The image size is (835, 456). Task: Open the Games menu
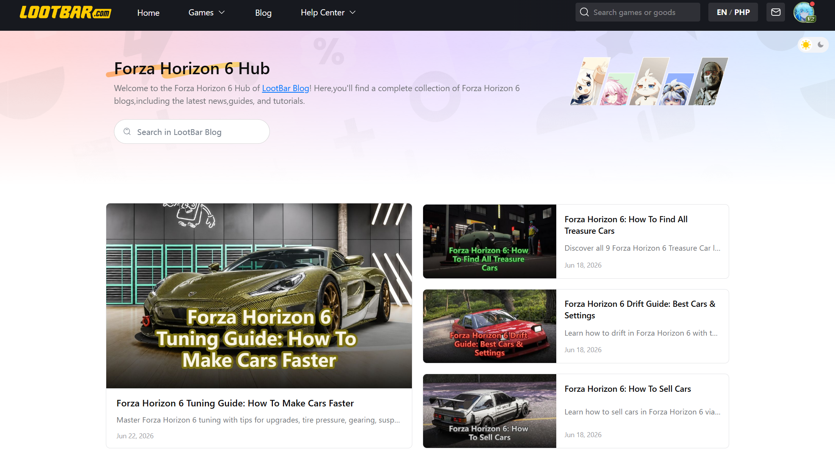point(201,13)
